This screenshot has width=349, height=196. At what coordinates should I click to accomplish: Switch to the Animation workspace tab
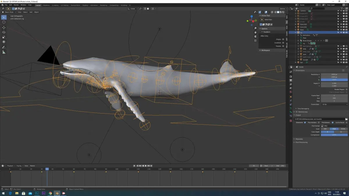(94, 5)
